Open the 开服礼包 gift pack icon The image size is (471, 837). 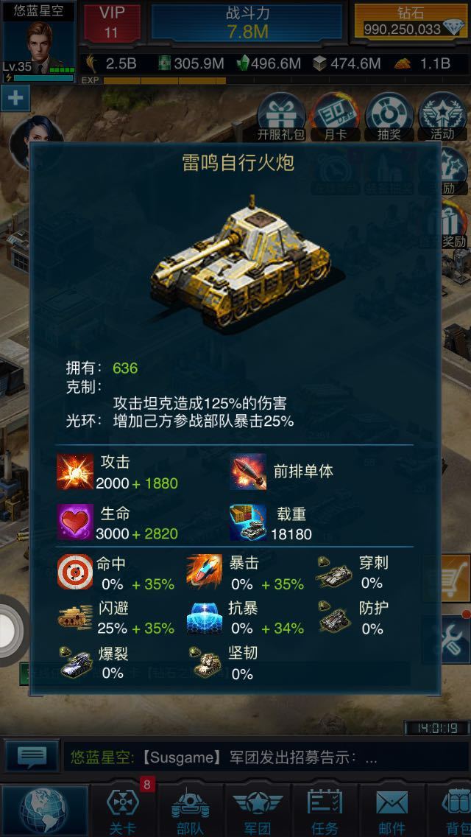(281, 116)
